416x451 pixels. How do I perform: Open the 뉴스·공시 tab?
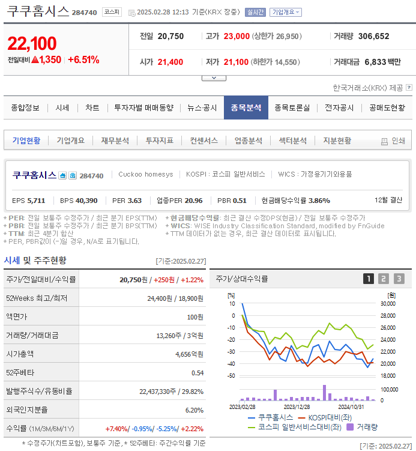pyautogui.click(x=202, y=107)
